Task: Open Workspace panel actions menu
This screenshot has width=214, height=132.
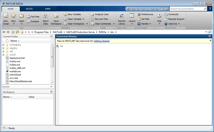Action: 51,92
